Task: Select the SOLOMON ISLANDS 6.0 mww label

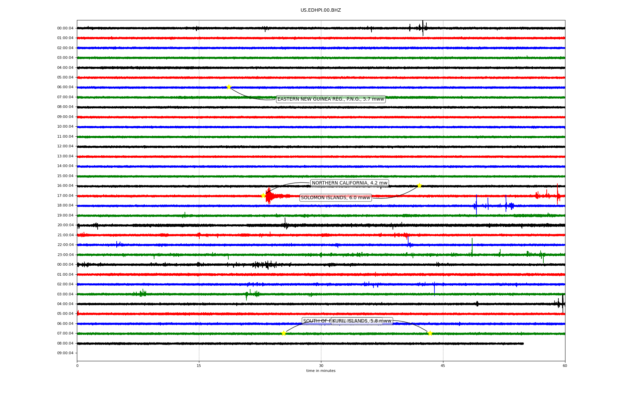Action: point(335,198)
